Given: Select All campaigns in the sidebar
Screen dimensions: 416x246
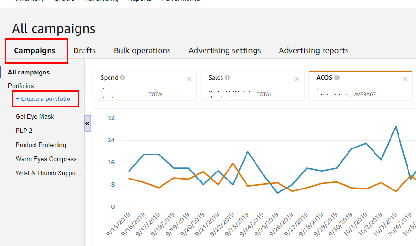Looking at the screenshot, I should tap(29, 72).
